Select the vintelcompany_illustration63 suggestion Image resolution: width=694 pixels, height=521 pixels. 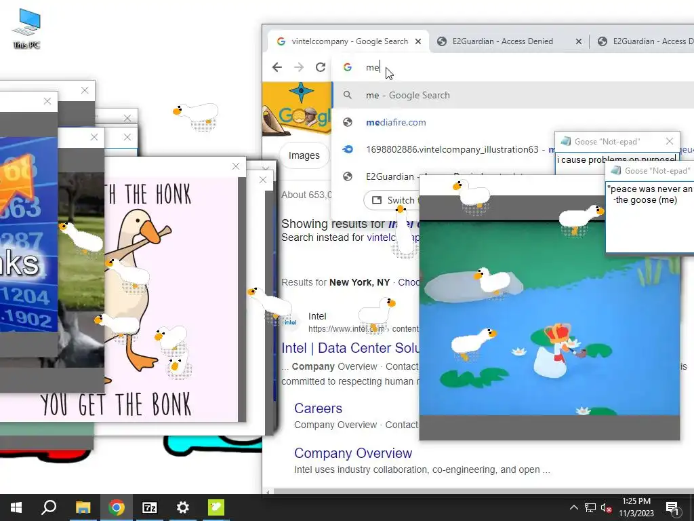[443, 149]
